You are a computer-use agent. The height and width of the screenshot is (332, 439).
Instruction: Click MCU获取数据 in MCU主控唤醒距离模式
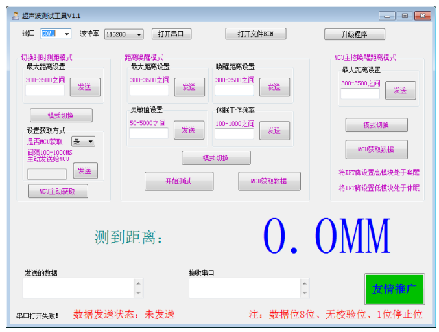coord(376,149)
